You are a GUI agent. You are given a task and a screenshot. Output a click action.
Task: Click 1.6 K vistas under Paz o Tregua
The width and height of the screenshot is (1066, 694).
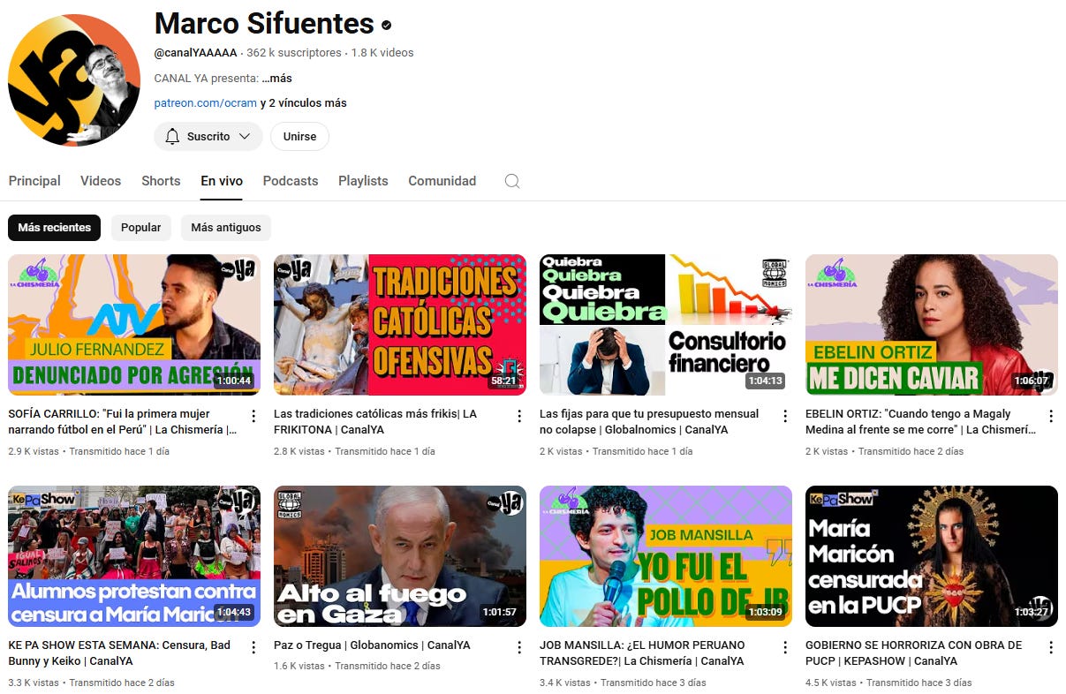click(299, 667)
